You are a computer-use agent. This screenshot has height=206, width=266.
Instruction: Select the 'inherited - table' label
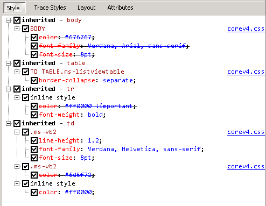click(53, 63)
